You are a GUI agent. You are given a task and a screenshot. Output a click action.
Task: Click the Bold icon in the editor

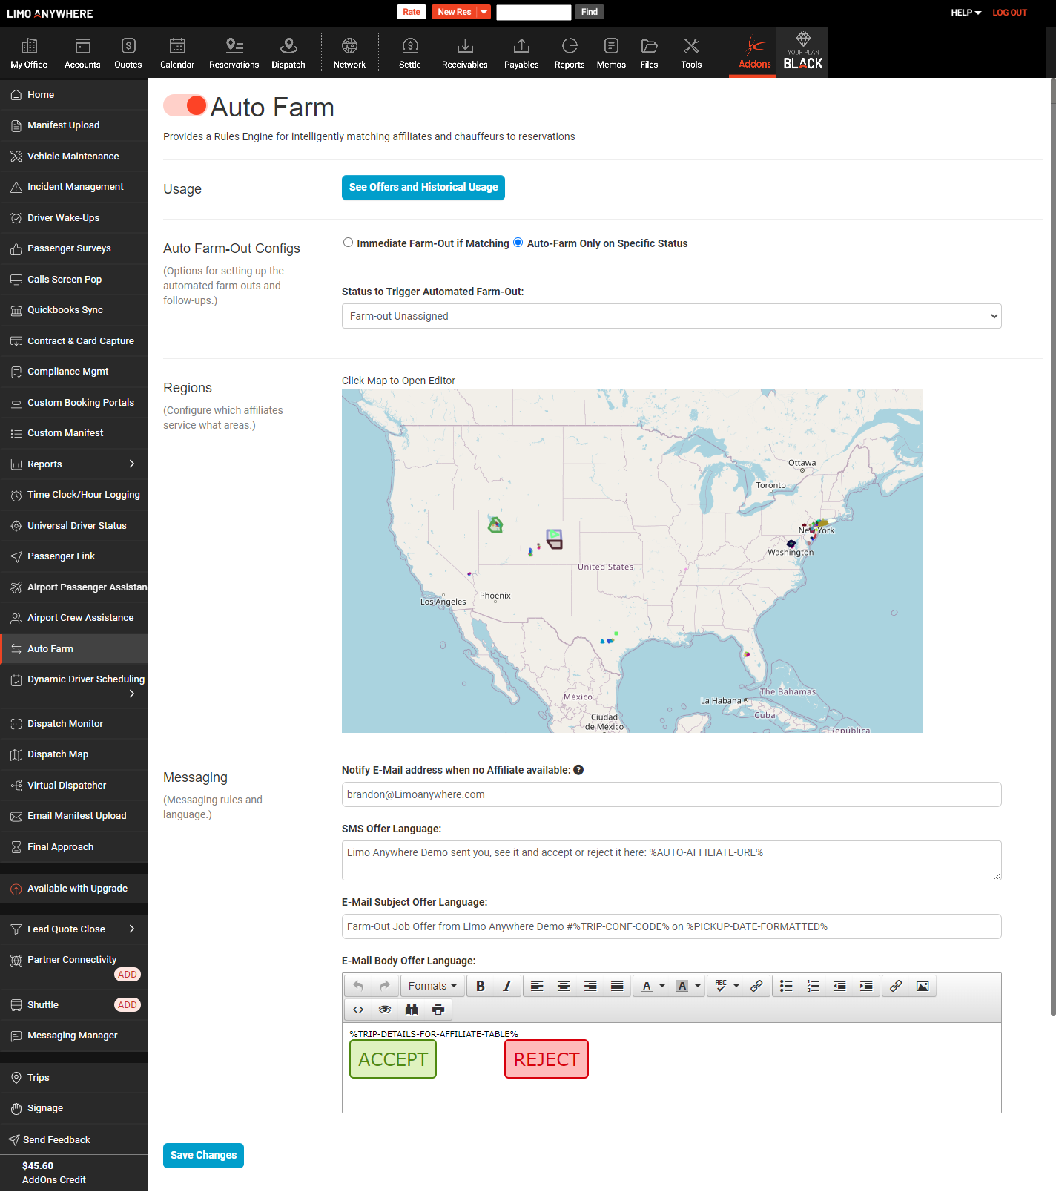click(x=481, y=986)
